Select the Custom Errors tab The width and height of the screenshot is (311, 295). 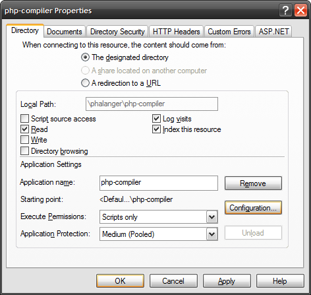[229, 32]
